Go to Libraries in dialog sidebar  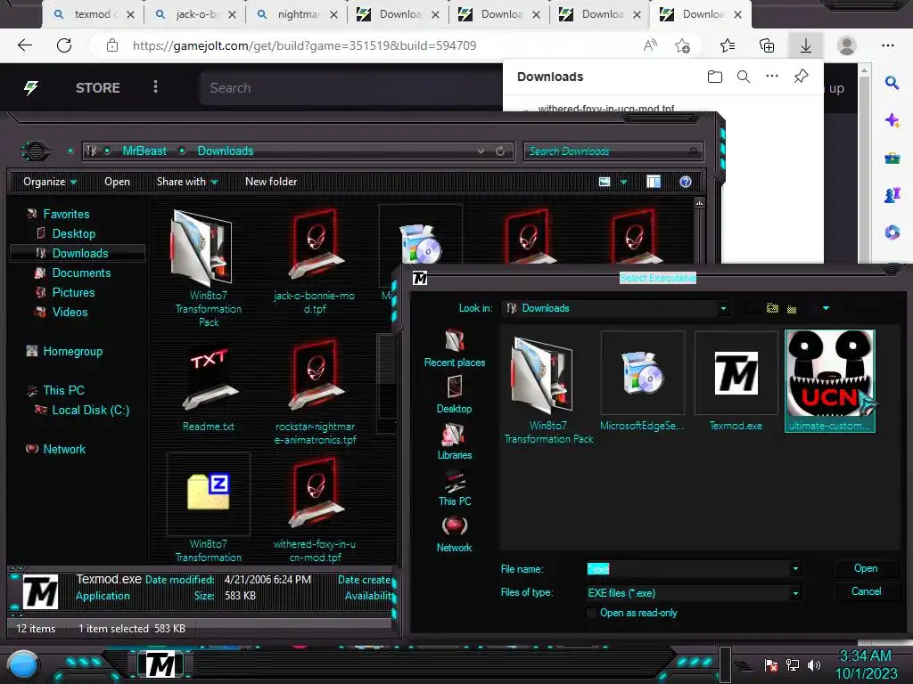455,442
